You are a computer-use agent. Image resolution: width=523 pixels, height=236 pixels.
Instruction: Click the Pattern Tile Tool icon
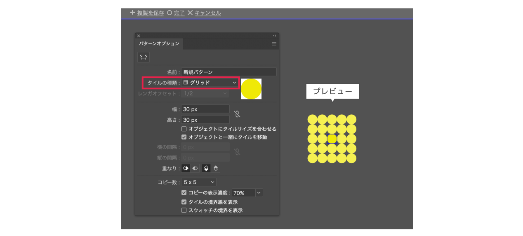pyautogui.click(x=144, y=57)
